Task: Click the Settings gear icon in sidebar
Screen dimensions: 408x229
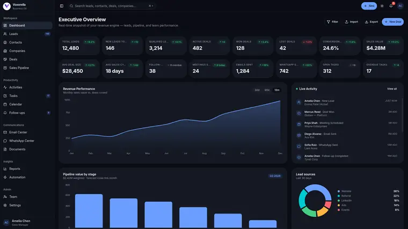Action: 5,205
